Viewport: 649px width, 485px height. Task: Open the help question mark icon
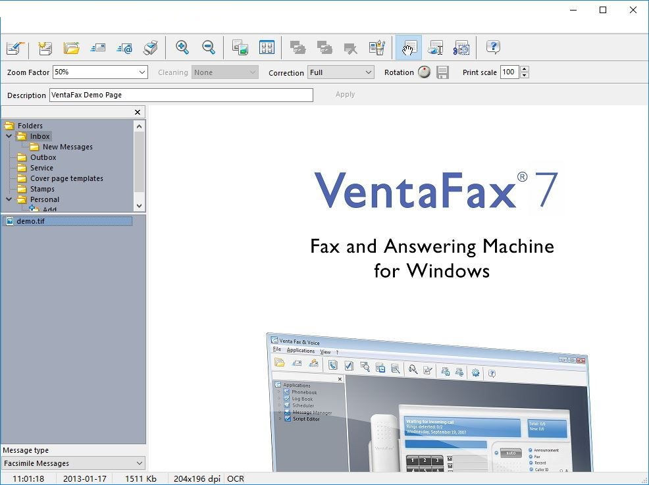tap(493, 47)
